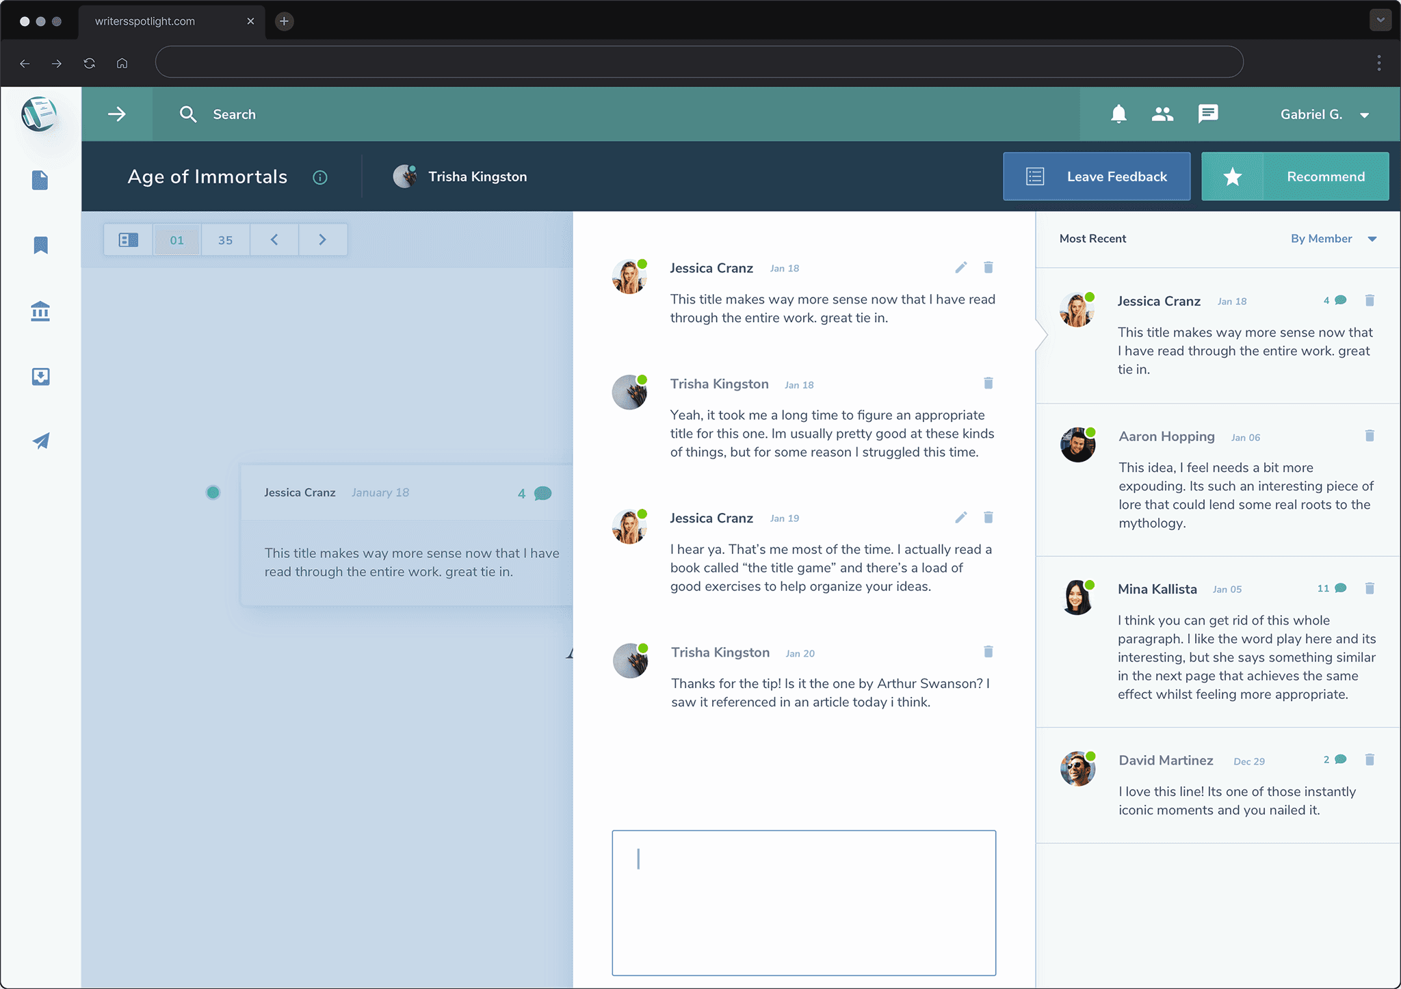Open the library building sidebar icon

click(x=40, y=311)
